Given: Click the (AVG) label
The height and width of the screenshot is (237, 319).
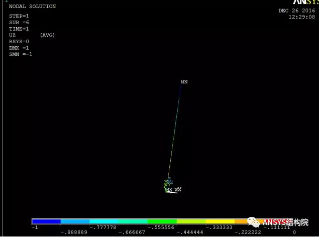Looking at the screenshot, I should 47,35.
